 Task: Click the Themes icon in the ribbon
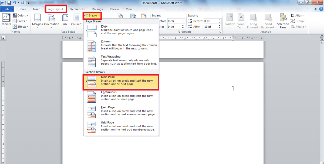point(6,18)
